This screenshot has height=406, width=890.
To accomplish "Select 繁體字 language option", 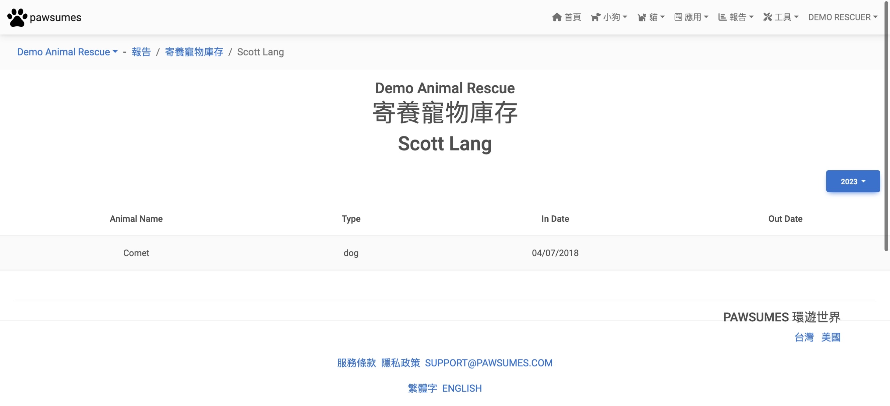I will (x=422, y=388).
